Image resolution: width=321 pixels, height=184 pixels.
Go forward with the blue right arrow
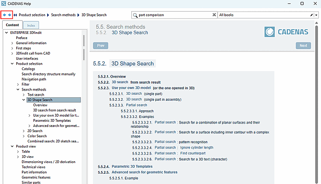[9, 15]
